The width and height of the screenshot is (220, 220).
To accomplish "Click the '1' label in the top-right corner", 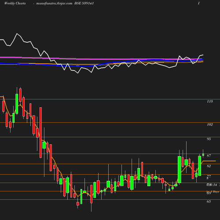I will 199,3.
